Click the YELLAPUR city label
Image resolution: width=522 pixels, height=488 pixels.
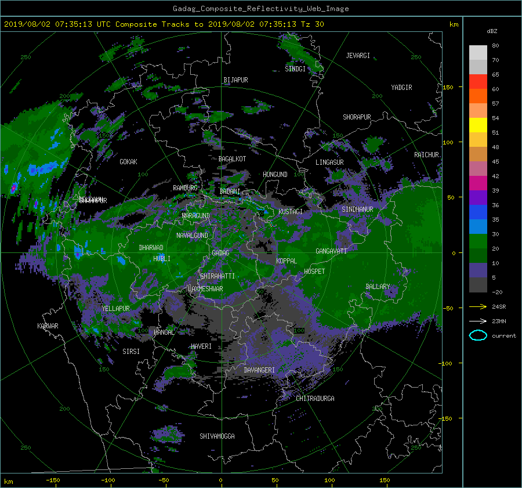coord(115,309)
